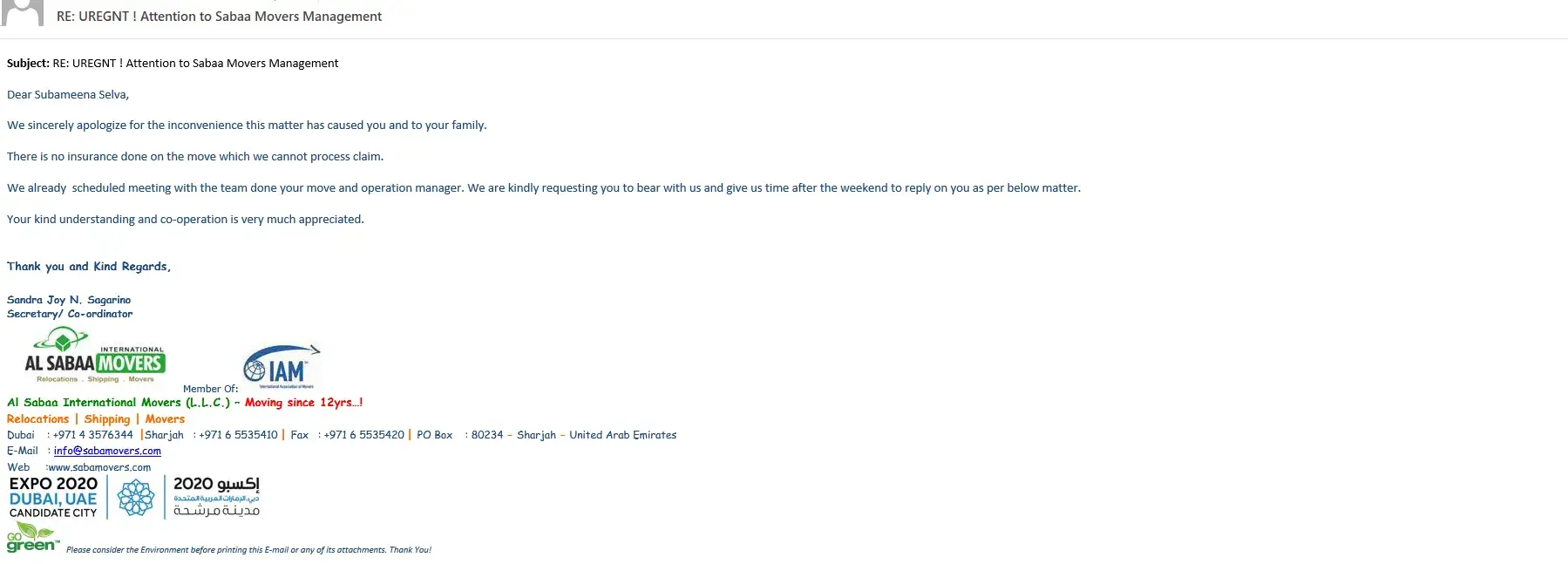
Task: Open the info@sabamovers.com email link
Action: pos(107,451)
